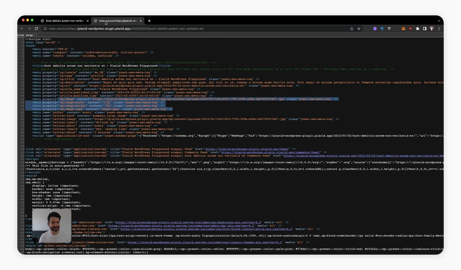Bookmark this page with the star icon

[359, 29]
